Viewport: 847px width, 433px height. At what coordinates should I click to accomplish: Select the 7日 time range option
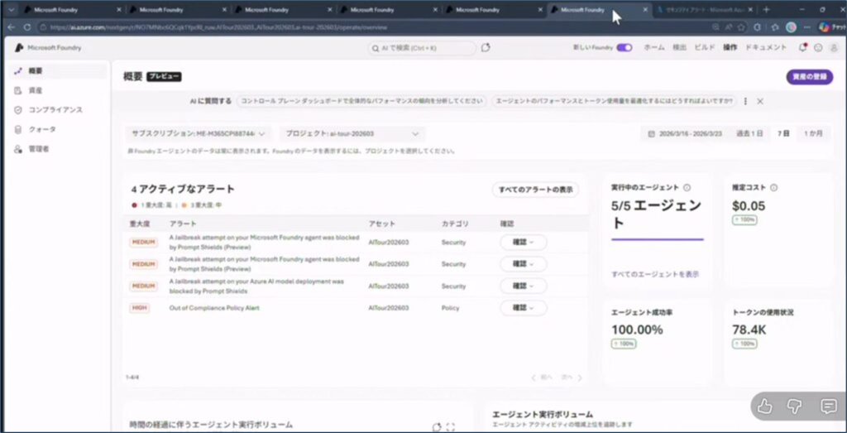click(x=782, y=133)
